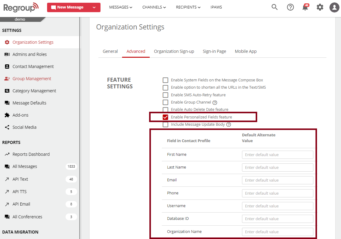341x239 pixels.
Task: Open the notifications bell icon
Action: [x=305, y=8]
